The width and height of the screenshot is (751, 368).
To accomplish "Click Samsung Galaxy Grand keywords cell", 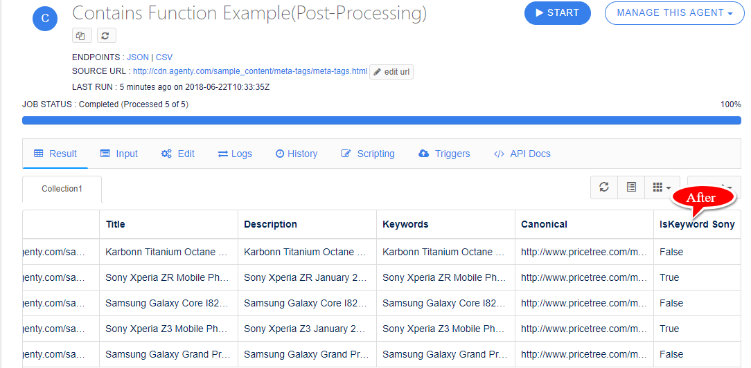I will click(445, 354).
